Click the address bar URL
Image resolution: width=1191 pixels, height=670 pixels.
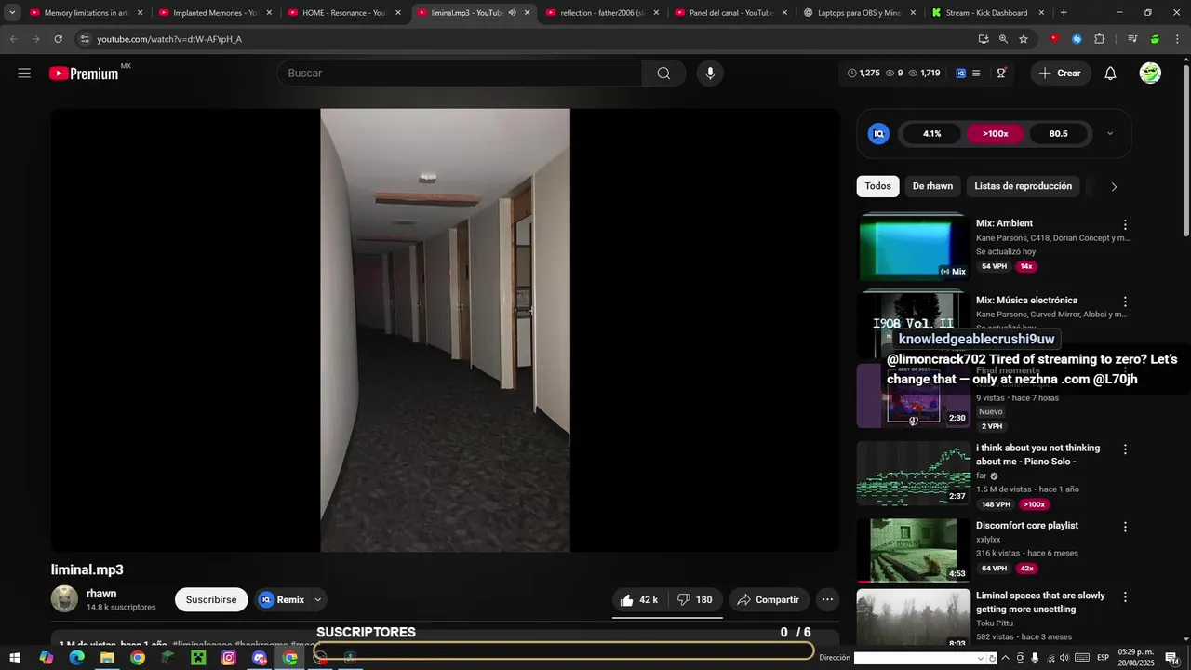pyautogui.click(x=169, y=39)
